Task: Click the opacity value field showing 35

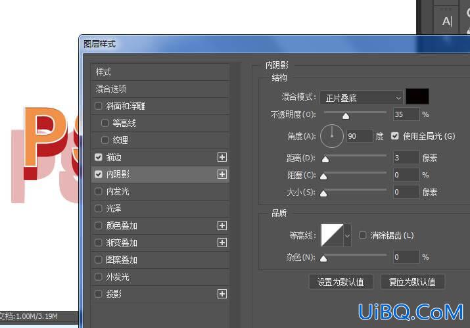Action: click(x=406, y=114)
